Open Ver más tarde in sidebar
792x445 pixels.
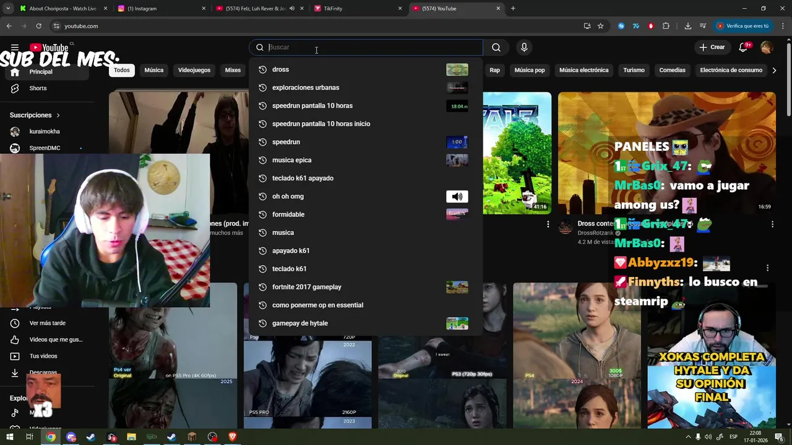point(47,323)
